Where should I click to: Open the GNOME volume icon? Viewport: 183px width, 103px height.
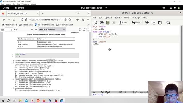tap(175, 8)
